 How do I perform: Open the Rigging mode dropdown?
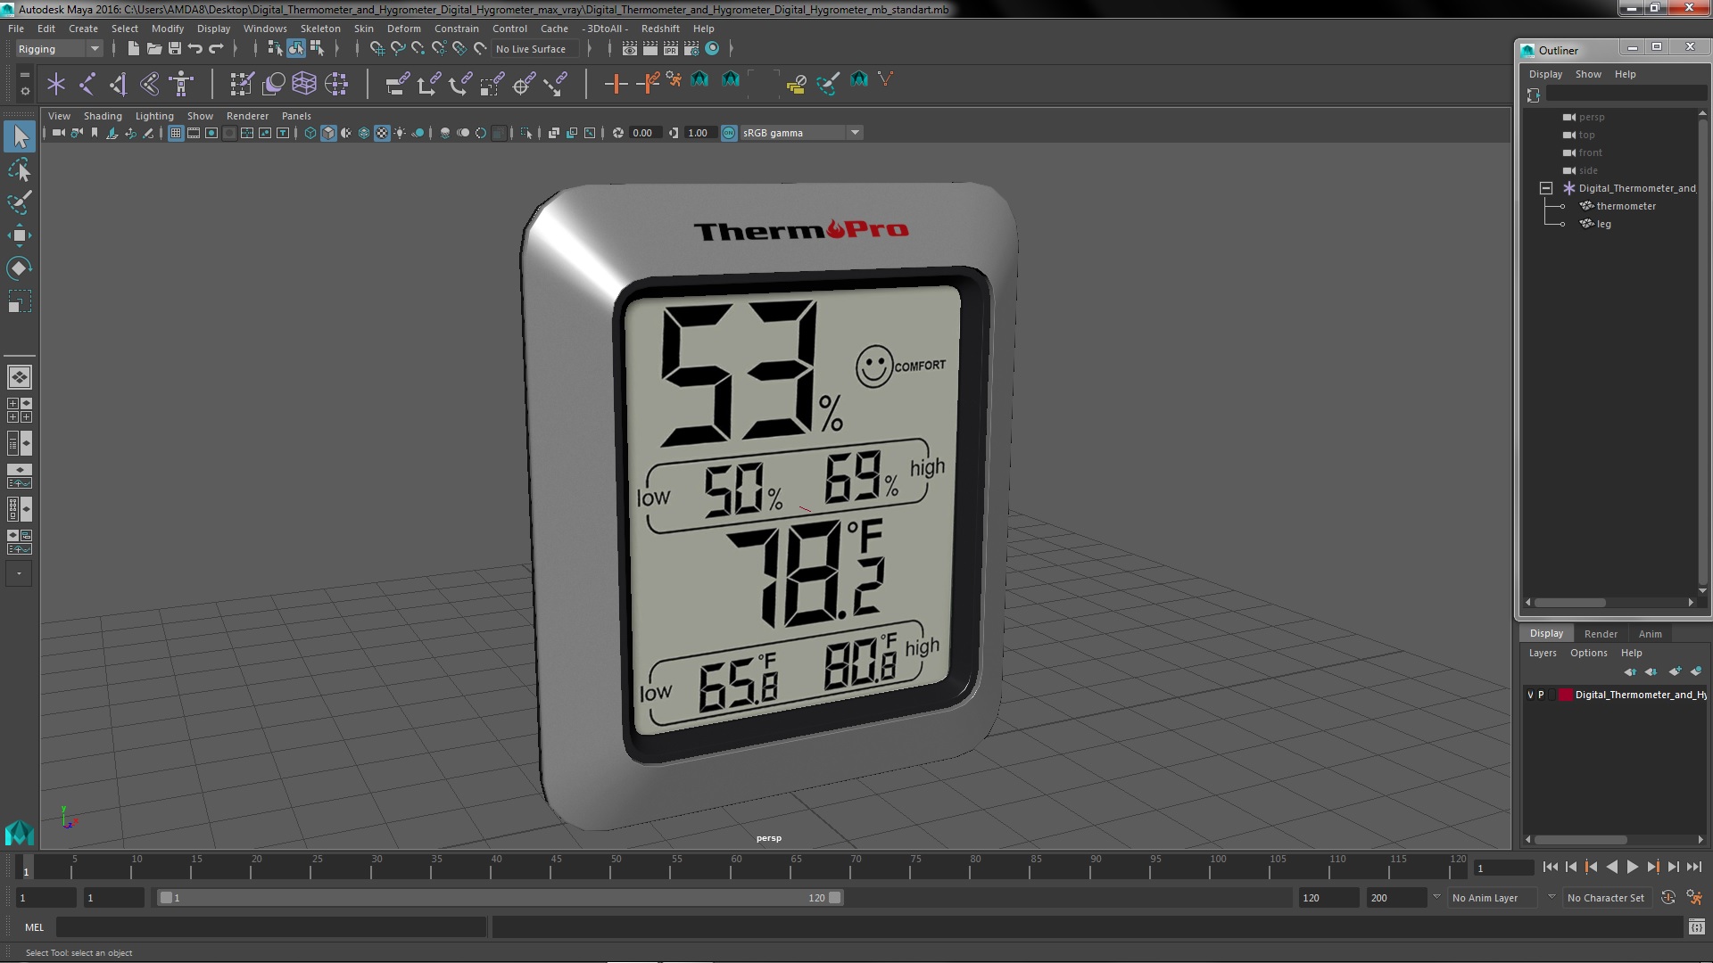pyautogui.click(x=94, y=48)
